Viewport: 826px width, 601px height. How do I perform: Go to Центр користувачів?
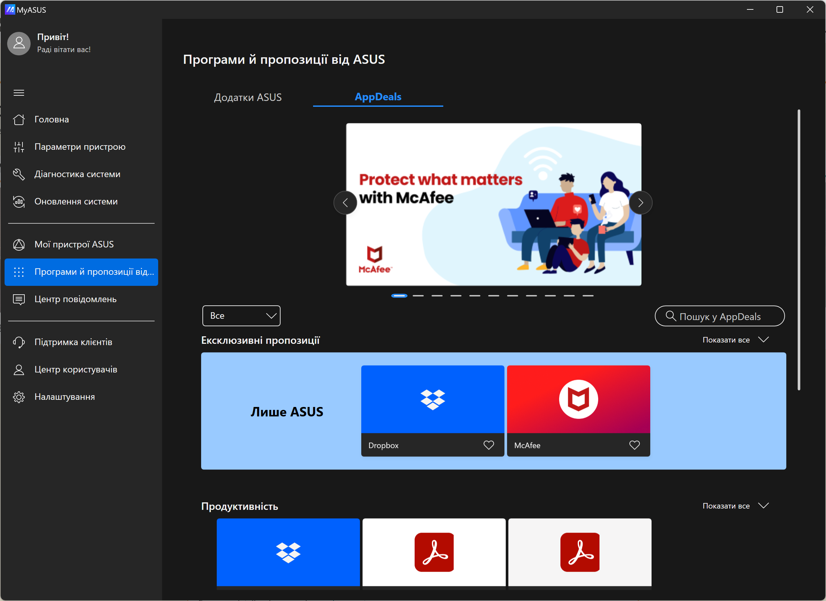pyautogui.click(x=81, y=370)
